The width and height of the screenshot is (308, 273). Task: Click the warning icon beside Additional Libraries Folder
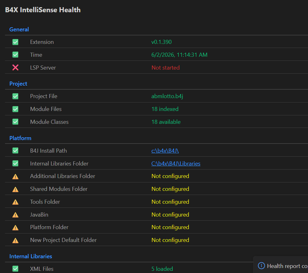pyautogui.click(x=15, y=176)
